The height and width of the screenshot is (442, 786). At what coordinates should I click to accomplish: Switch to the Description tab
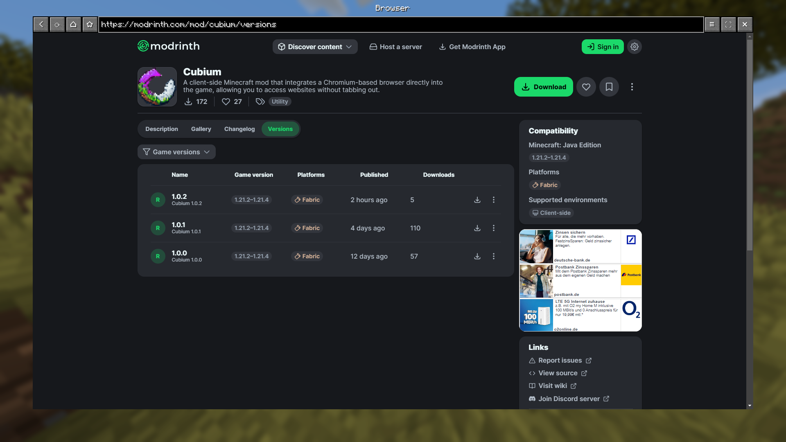tap(162, 129)
